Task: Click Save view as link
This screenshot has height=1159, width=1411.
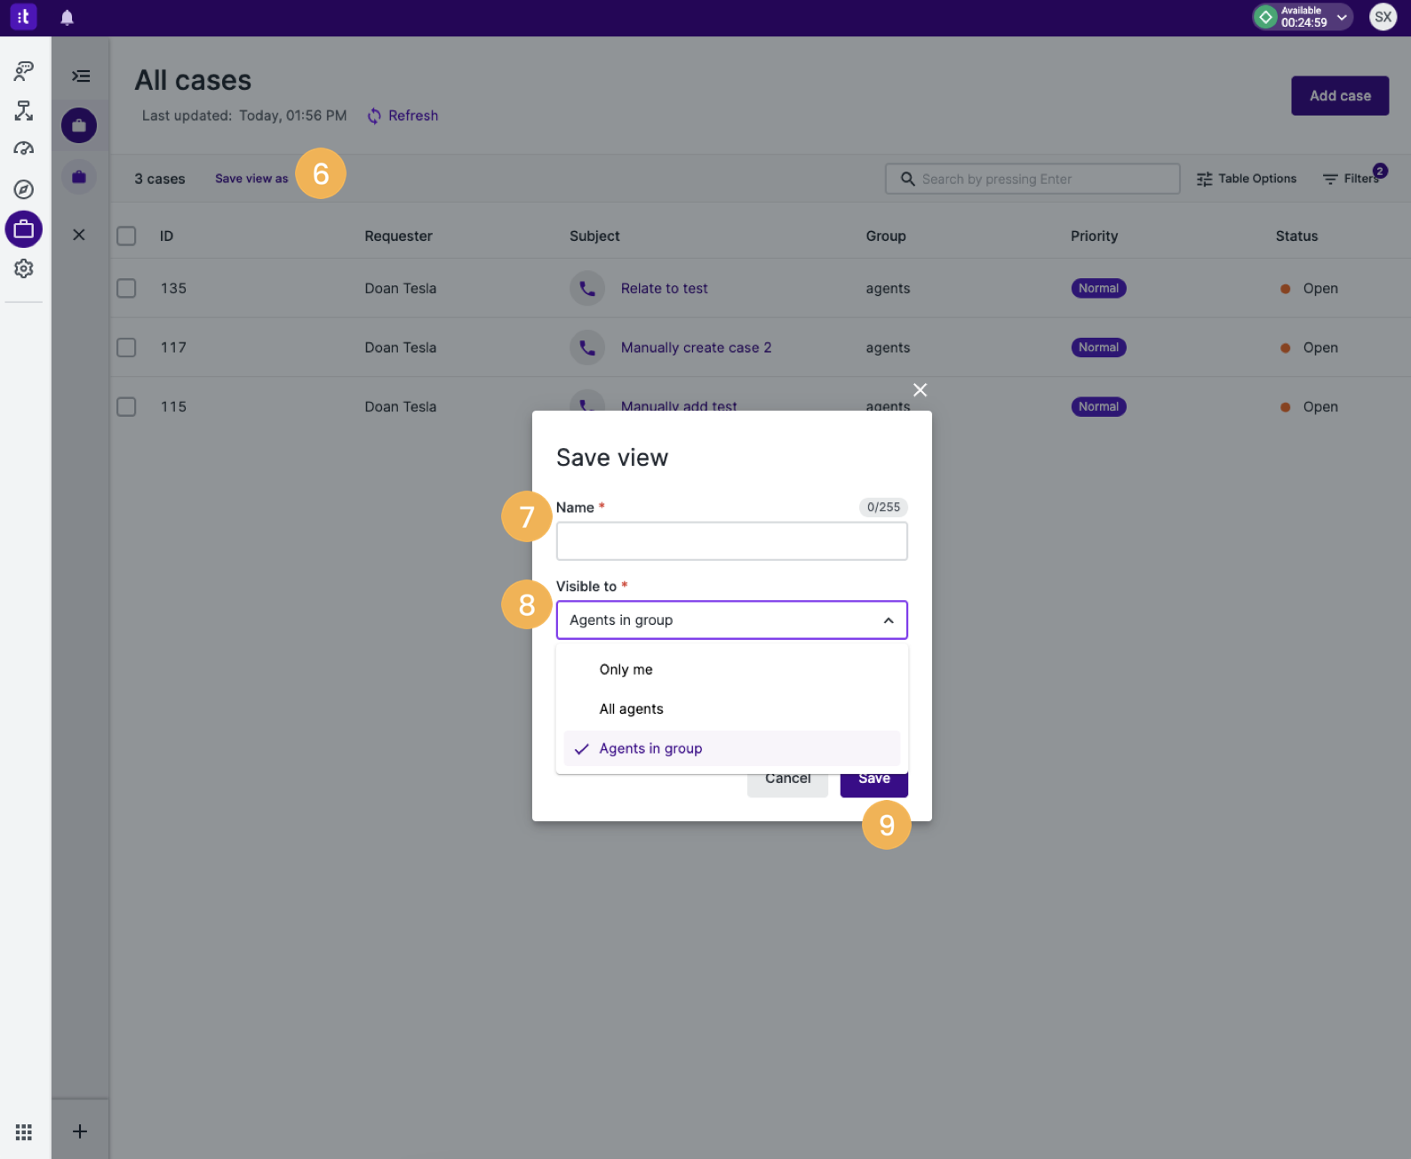Action: tap(251, 179)
